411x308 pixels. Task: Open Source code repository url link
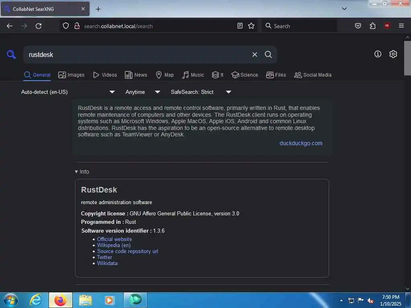127,251
